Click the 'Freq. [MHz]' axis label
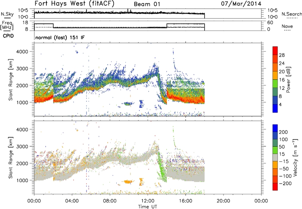The image size is (302, 209). coord(7,25)
